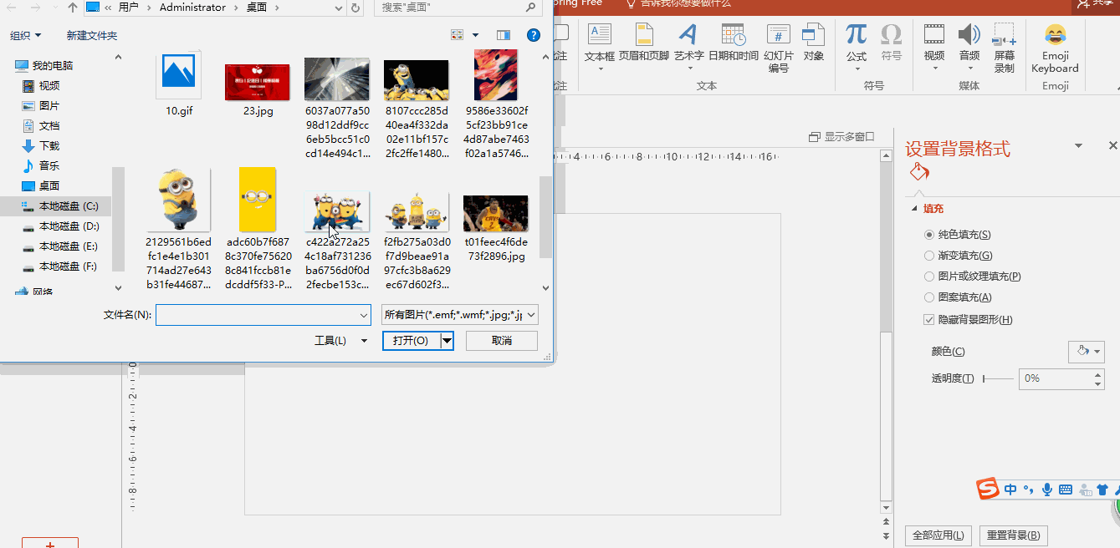
Task: Open the Format Background pane options arrow
Action: point(1080,146)
